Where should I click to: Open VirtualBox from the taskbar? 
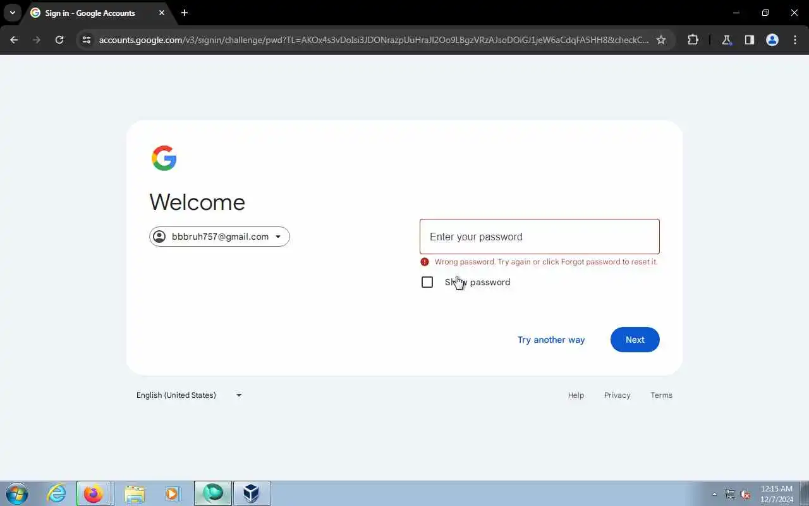pos(252,493)
